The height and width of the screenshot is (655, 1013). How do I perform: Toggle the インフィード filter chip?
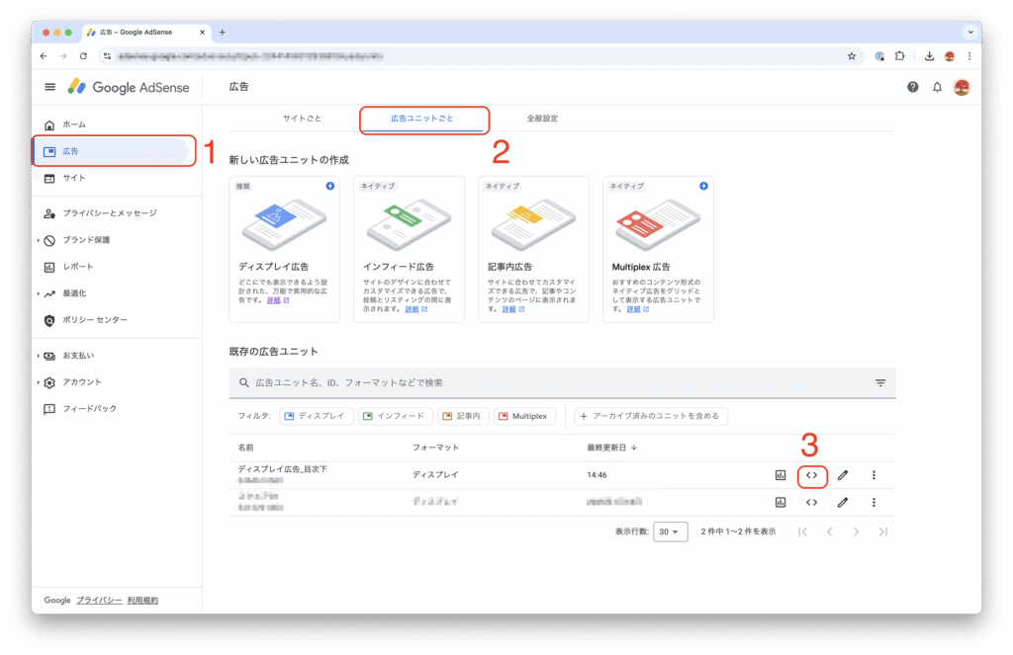click(396, 416)
